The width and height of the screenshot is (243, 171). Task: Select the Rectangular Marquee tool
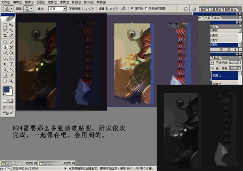(x=5, y=25)
